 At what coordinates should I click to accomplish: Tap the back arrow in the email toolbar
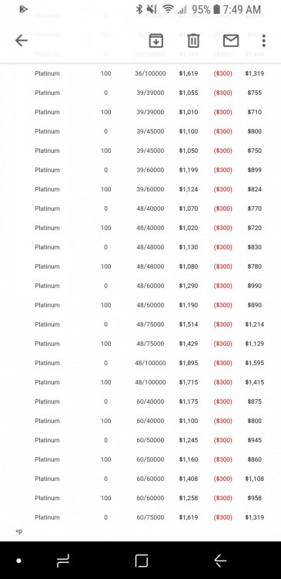(x=22, y=41)
